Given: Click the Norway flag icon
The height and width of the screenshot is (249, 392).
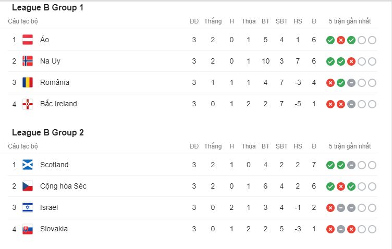Looking at the screenshot, I should click(x=28, y=61).
